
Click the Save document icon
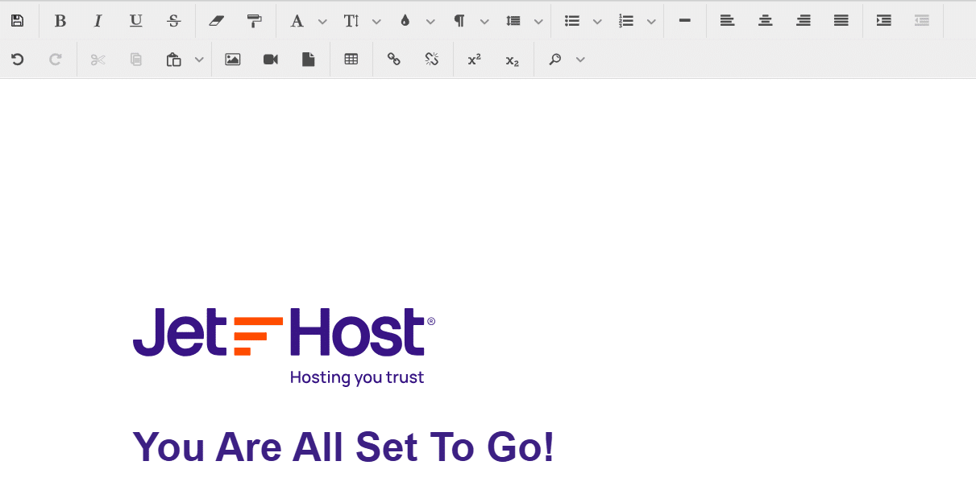[x=18, y=21]
